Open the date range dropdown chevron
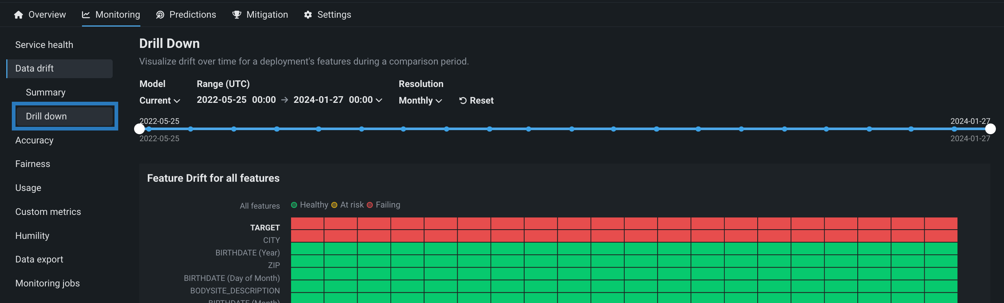 [379, 100]
